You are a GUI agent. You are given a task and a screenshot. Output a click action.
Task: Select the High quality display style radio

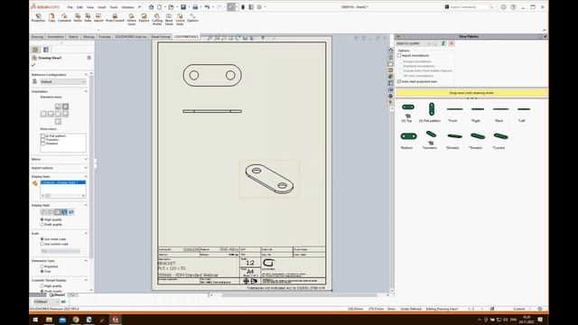tap(42, 219)
